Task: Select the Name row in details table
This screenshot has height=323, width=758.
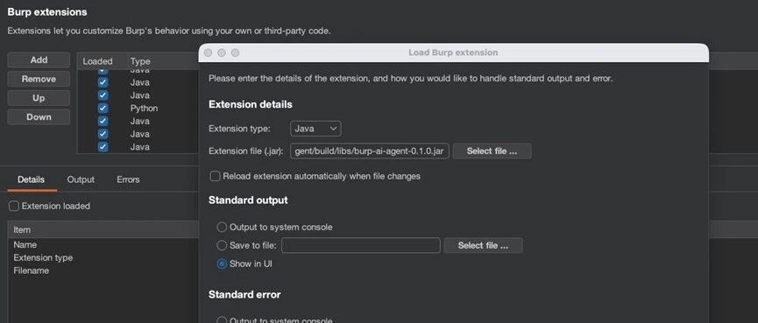Action: pyautogui.click(x=103, y=245)
